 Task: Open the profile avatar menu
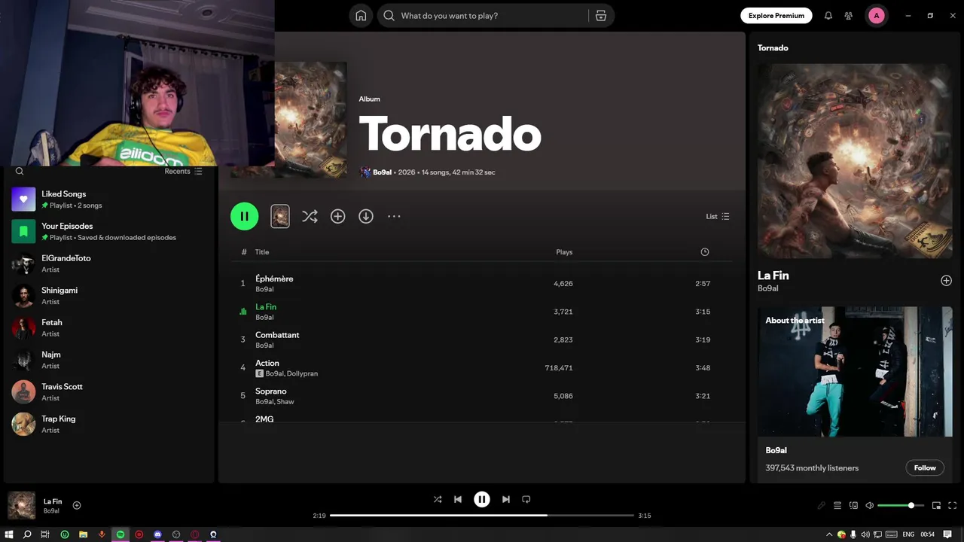[876, 16]
